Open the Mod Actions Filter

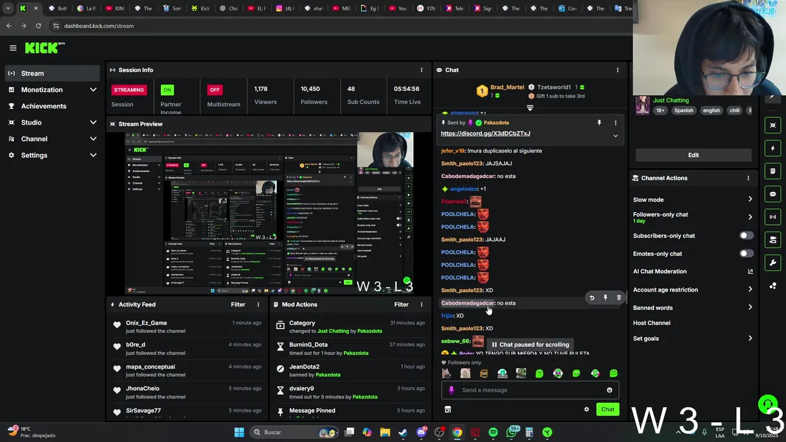pyautogui.click(x=401, y=304)
